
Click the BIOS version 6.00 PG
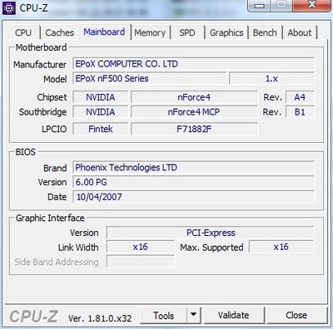pos(193,182)
